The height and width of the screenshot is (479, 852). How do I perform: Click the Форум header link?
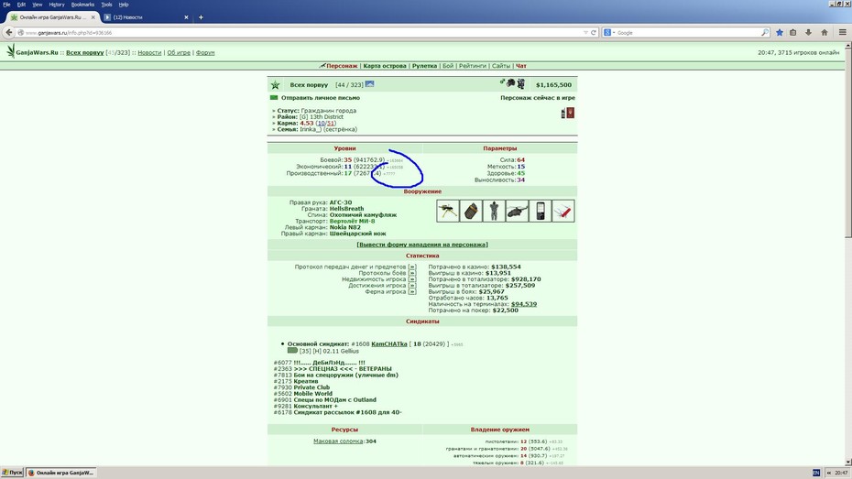point(205,53)
